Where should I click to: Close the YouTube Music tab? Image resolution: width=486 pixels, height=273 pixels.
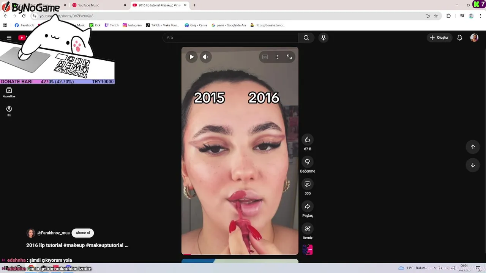coord(125,5)
